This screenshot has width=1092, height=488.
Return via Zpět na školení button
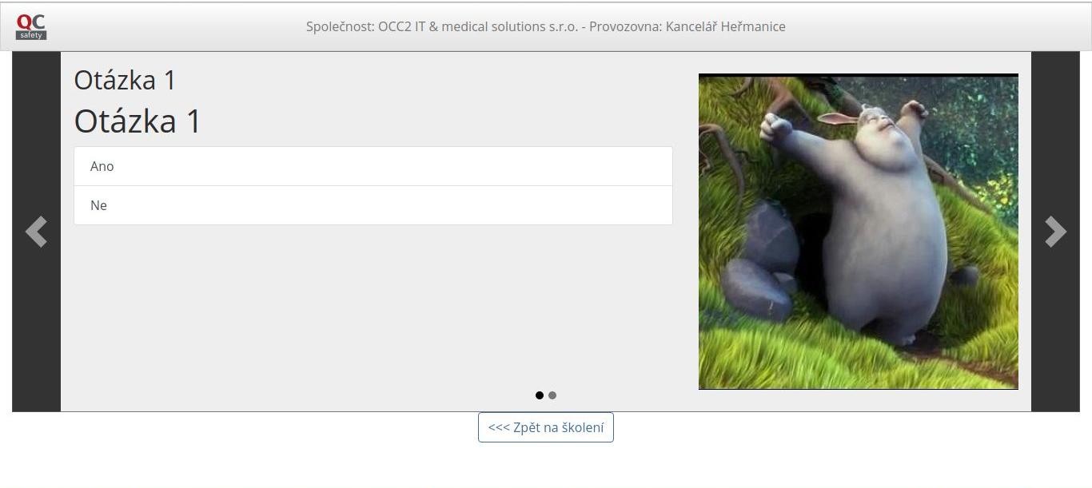point(546,427)
